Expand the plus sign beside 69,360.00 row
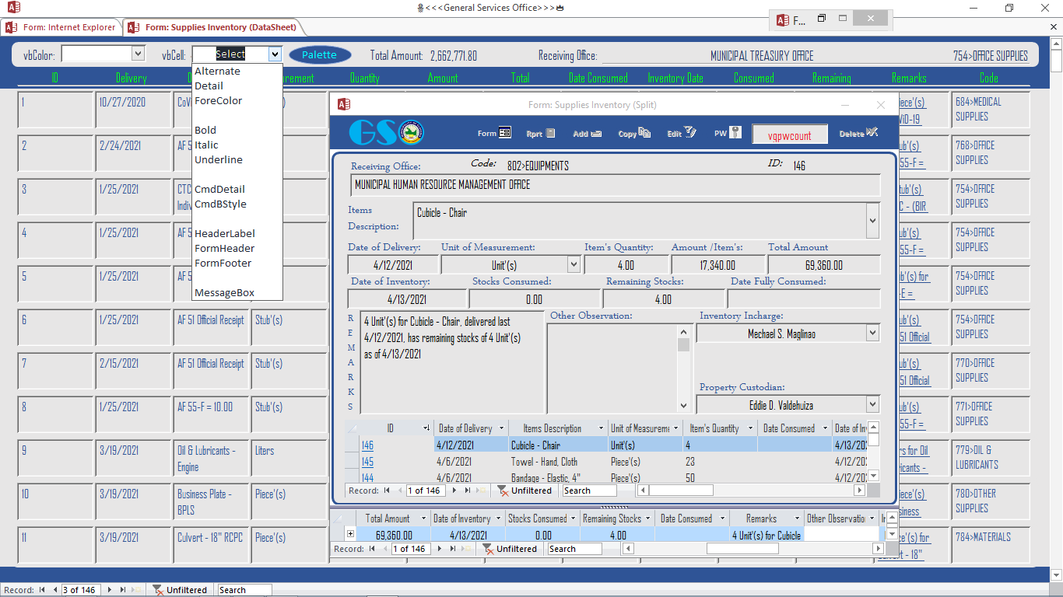This screenshot has height=597, width=1063. click(350, 535)
